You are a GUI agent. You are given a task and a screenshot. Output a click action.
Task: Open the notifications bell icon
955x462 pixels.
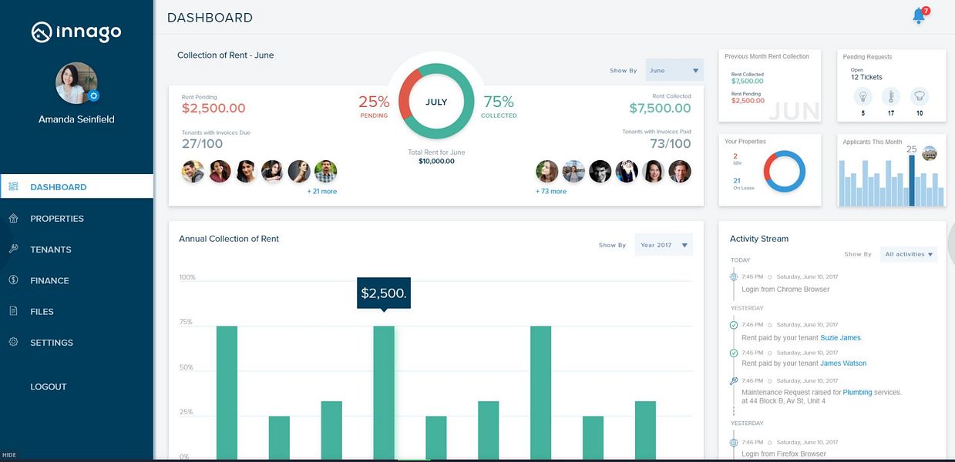coord(920,15)
